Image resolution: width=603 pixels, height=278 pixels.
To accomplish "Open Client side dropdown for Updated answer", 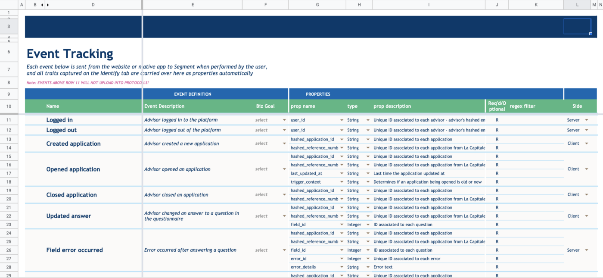I will pyautogui.click(x=586, y=216).
